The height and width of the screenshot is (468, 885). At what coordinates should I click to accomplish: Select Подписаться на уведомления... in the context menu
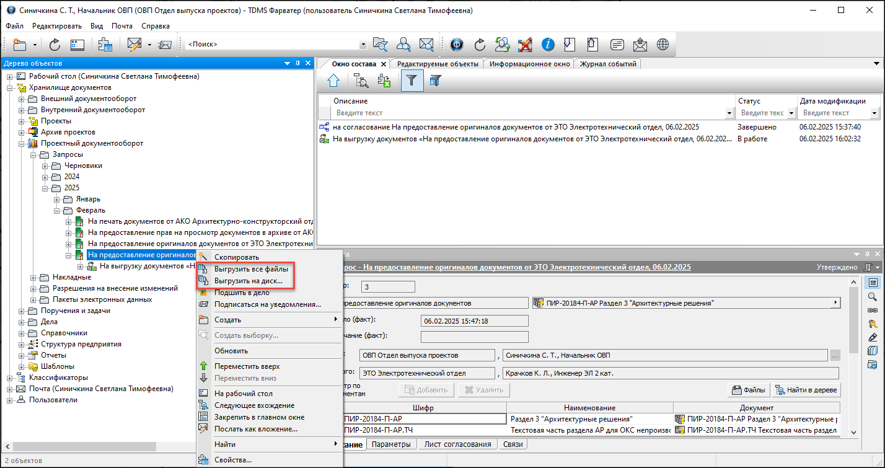[x=268, y=304]
